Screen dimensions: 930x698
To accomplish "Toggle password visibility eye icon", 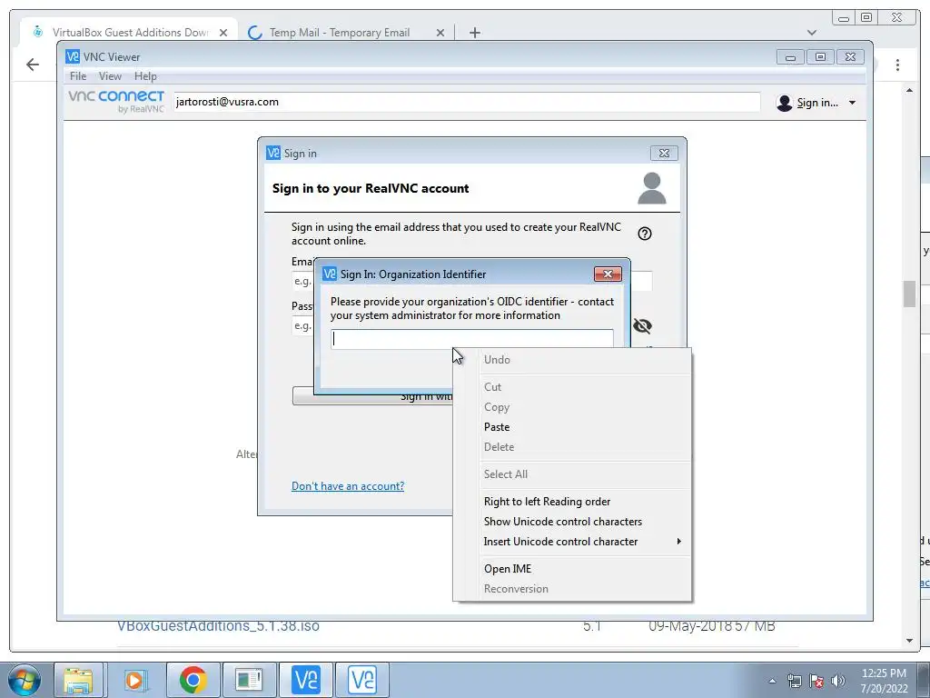I will click(642, 326).
